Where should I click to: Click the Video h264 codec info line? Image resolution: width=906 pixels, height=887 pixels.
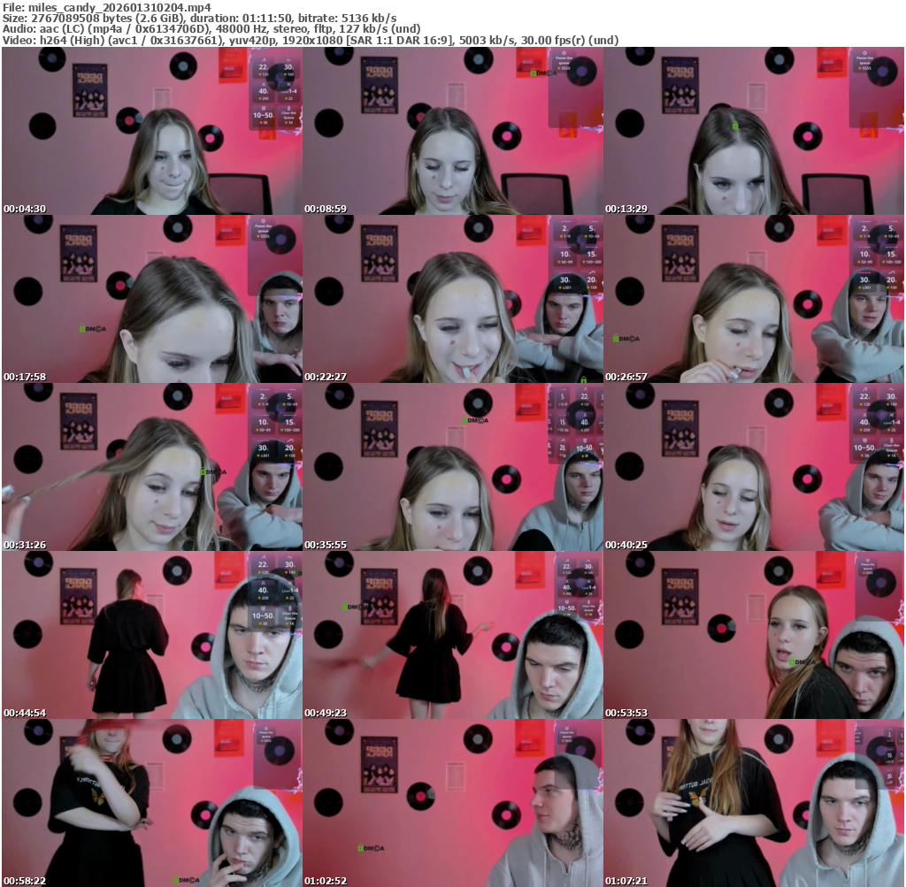(310, 40)
